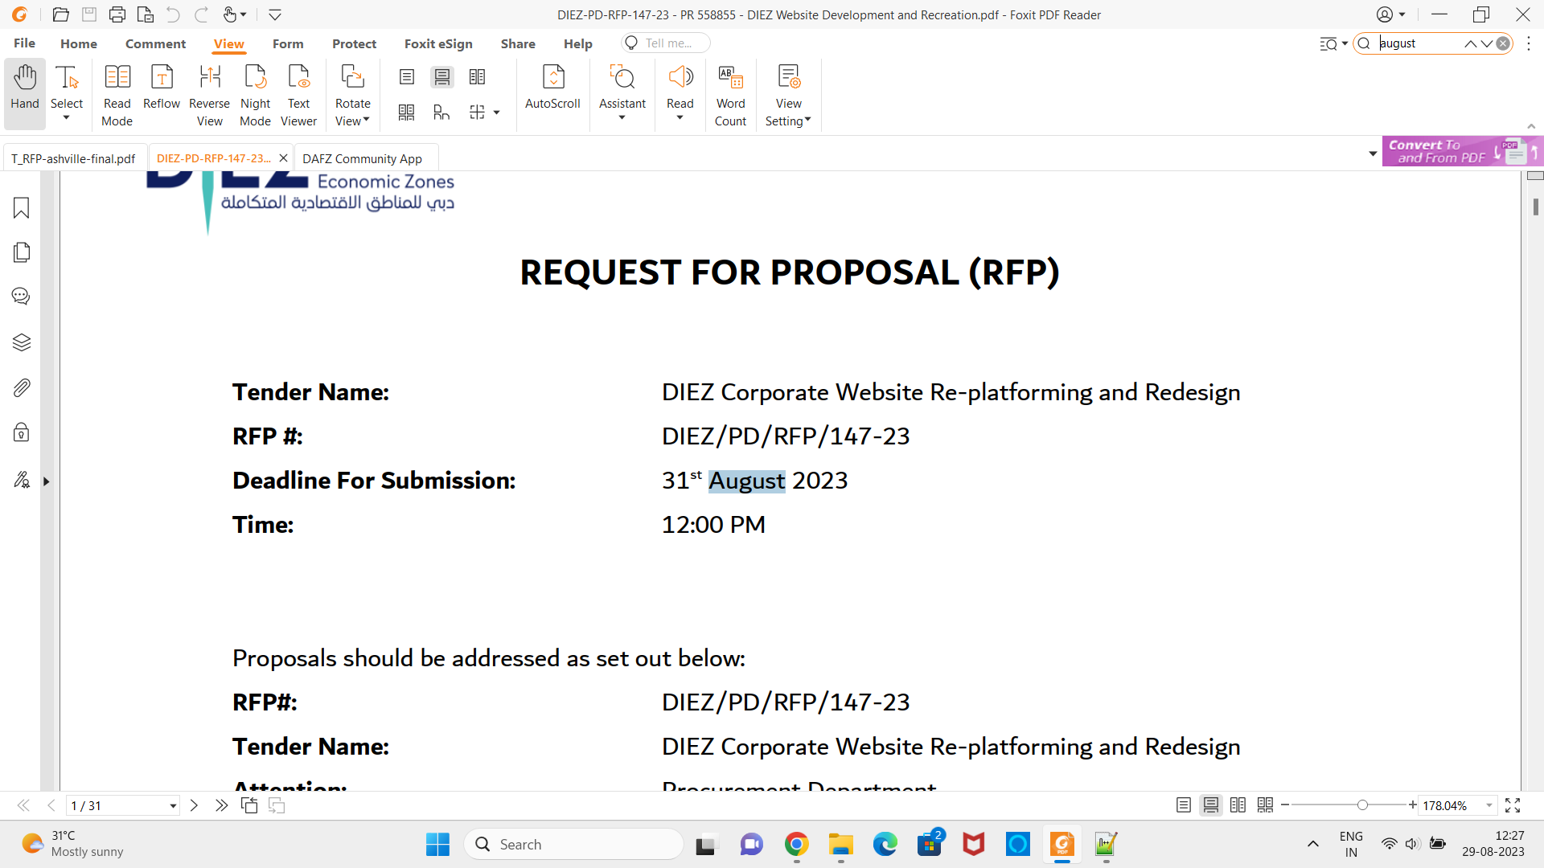Switch to Reverse View
The height and width of the screenshot is (868, 1544).
tap(210, 95)
